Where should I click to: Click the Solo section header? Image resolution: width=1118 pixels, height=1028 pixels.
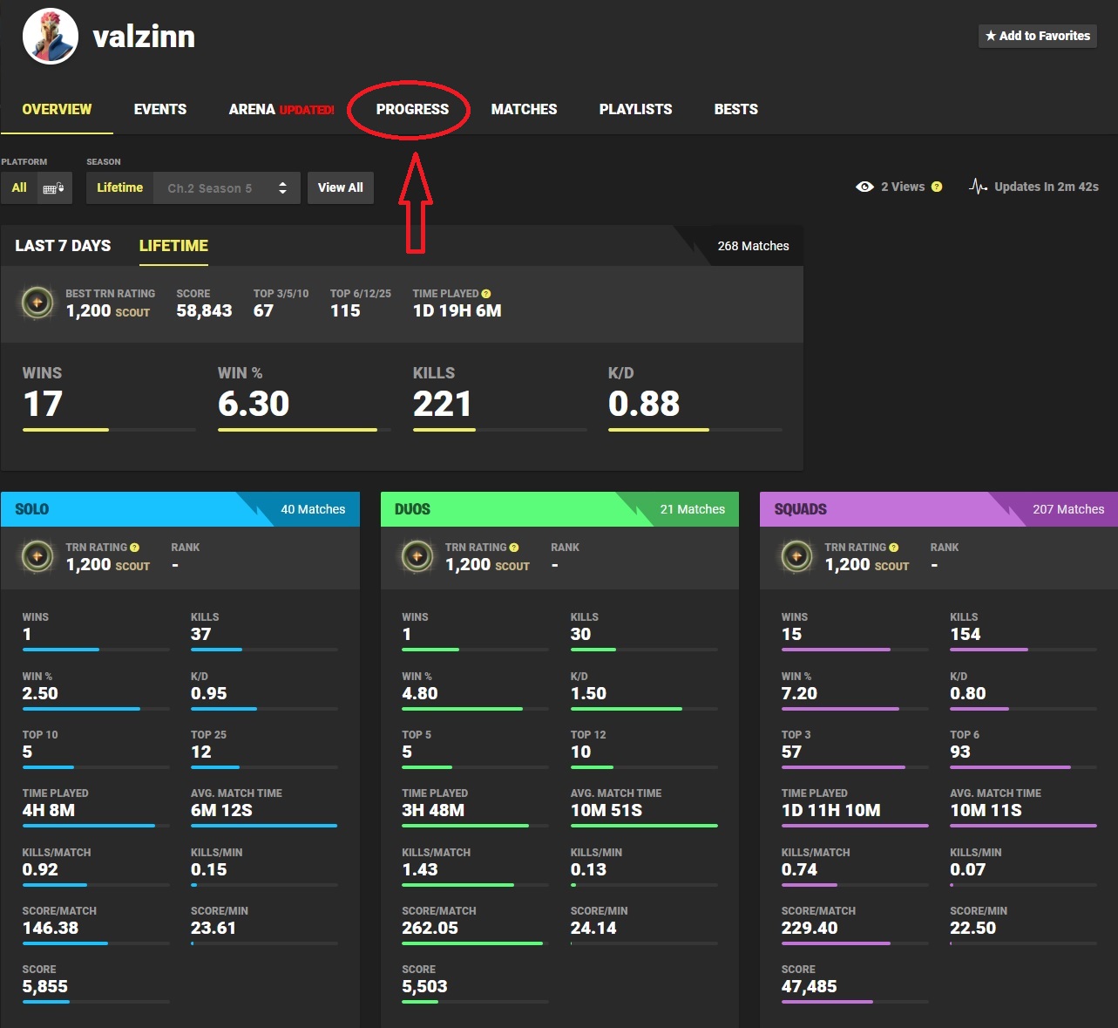point(180,509)
